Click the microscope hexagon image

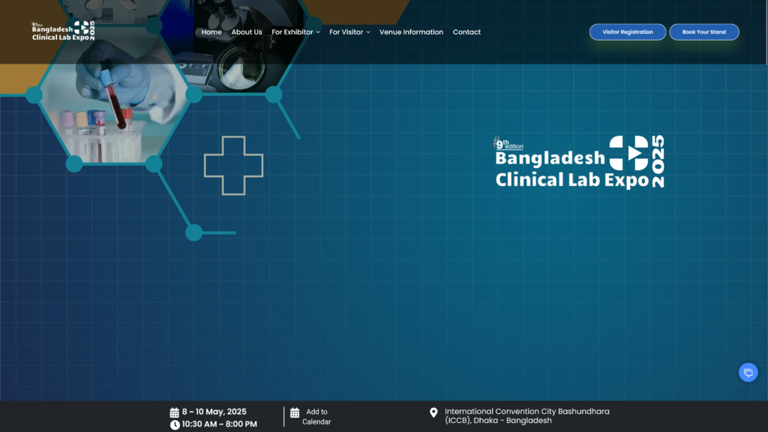pos(235,46)
